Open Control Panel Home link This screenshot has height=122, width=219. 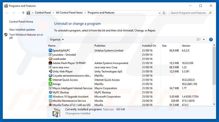click(21, 22)
